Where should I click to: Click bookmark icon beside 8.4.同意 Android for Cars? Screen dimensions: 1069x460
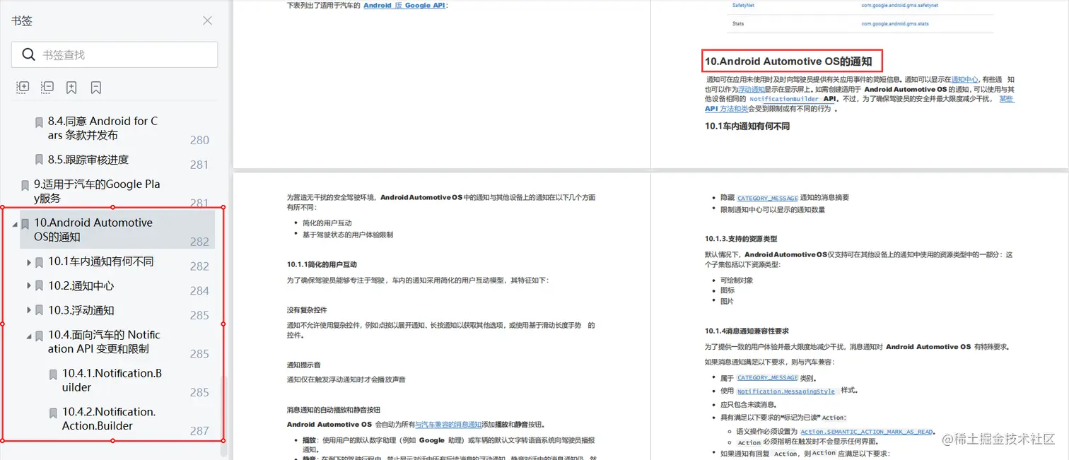point(40,122)
